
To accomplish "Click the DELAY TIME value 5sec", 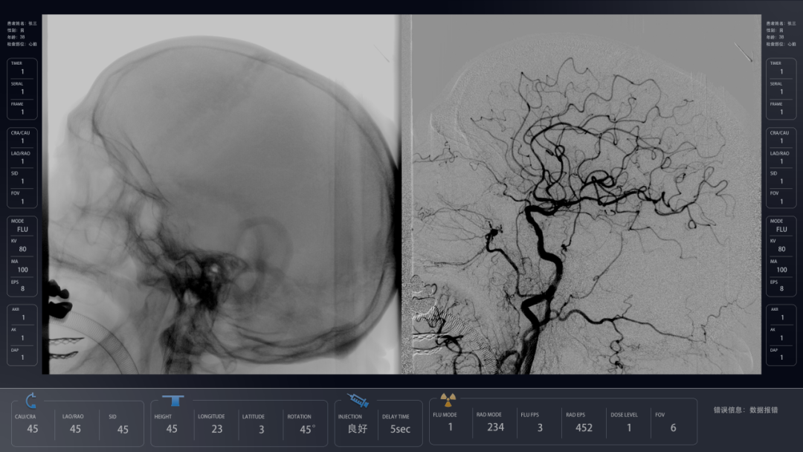I will pyautogui.click(x=400, y=429).
